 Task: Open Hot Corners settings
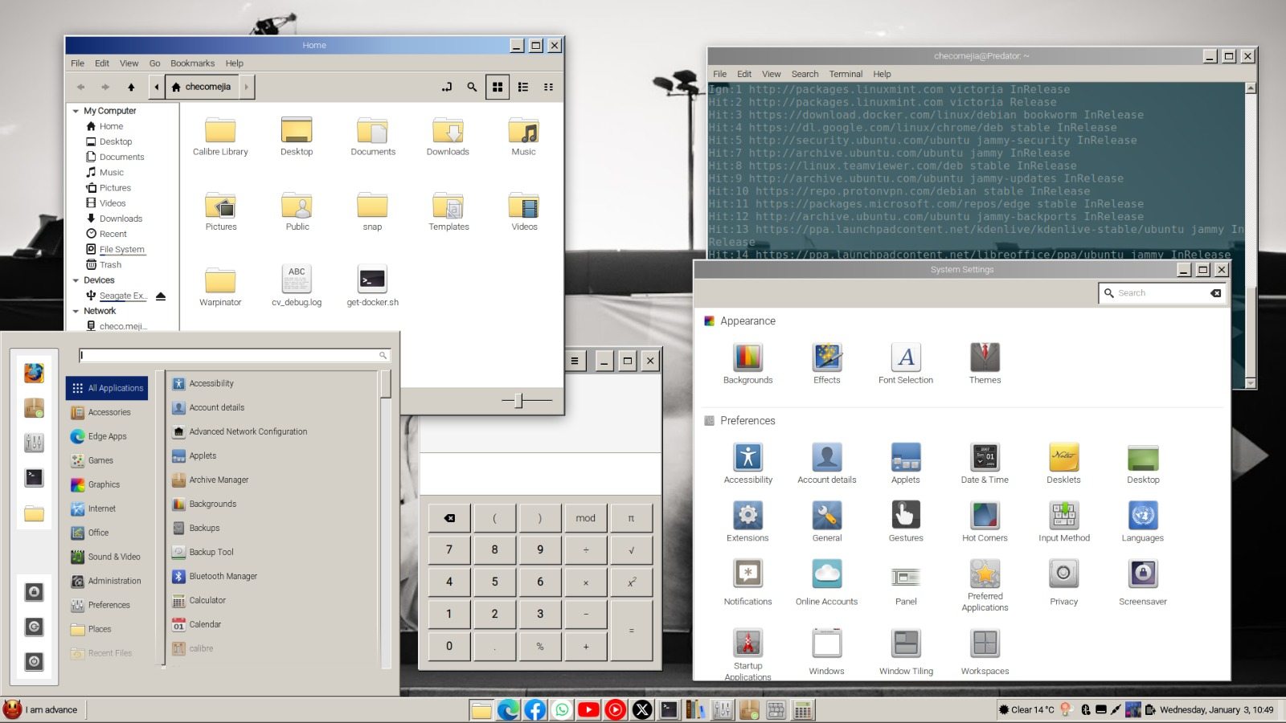pyautogui.click(x=985, y=522)
